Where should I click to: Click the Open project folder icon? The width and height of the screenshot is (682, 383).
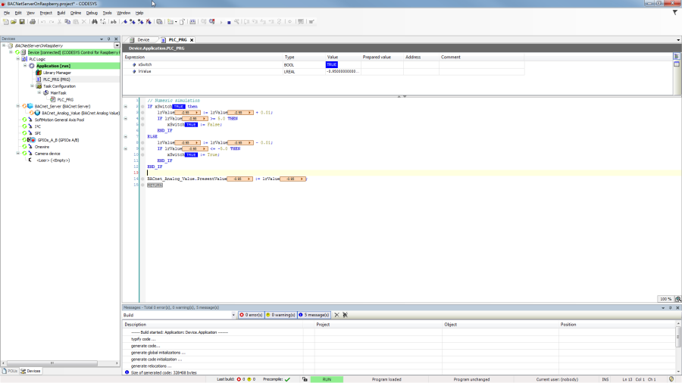(x=13, y=22)
